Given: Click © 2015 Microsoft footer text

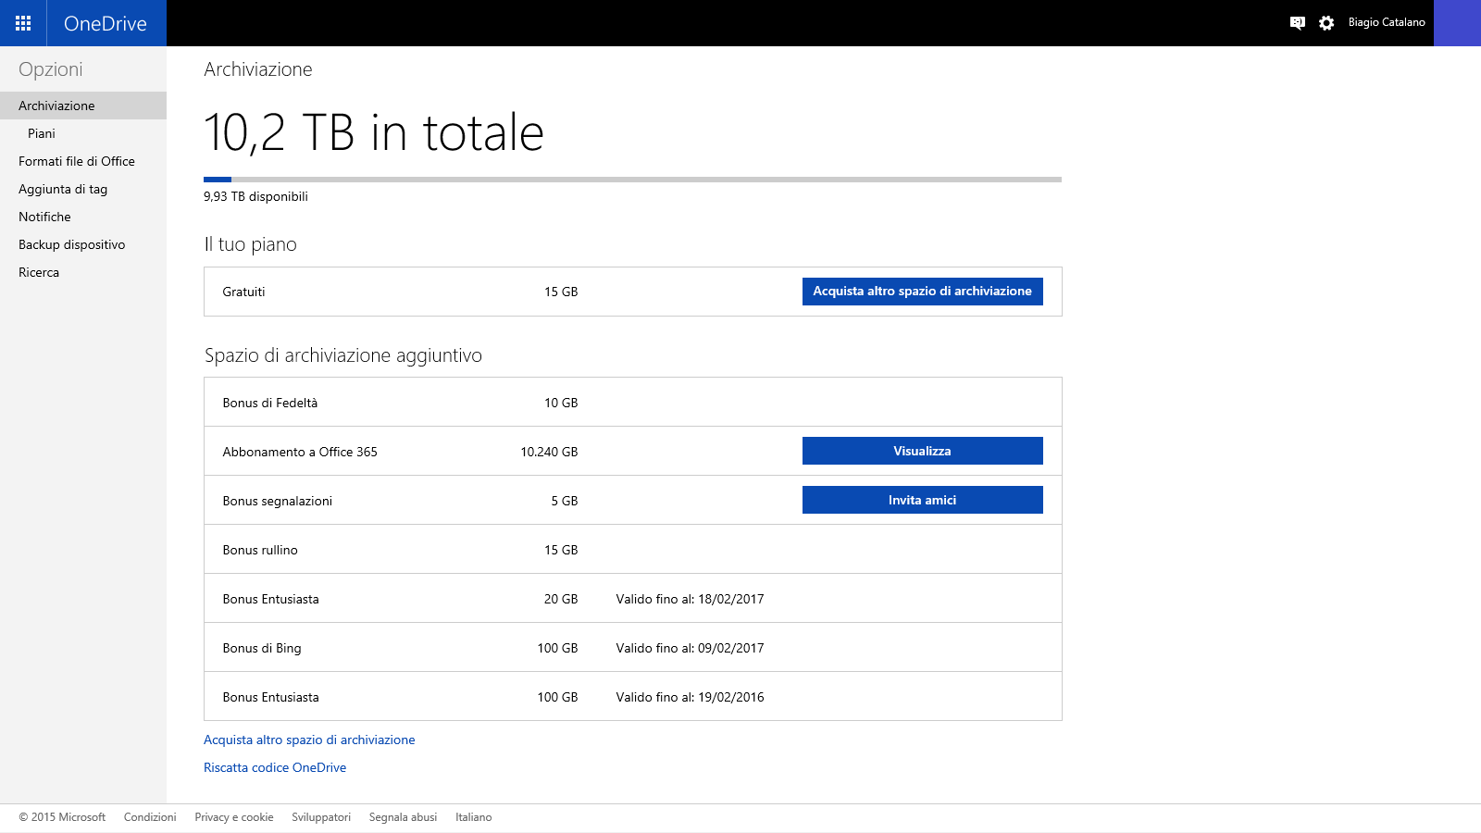Looking at the screenshot, I should pyautogui.click(x=62, y=817).
